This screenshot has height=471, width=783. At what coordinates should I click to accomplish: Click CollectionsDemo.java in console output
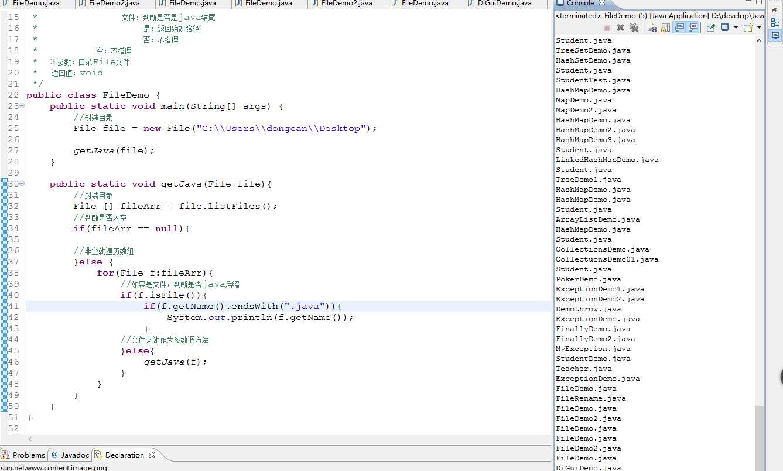pyautogui.click(x=602, y=249)
